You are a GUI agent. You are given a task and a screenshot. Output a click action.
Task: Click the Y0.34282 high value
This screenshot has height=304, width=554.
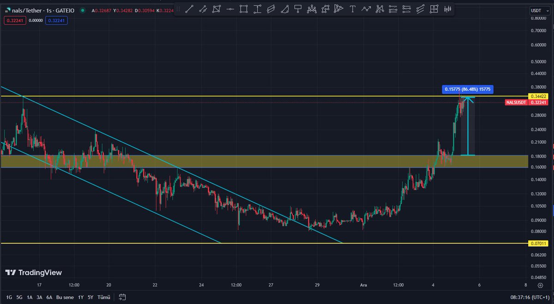(122, 11)
